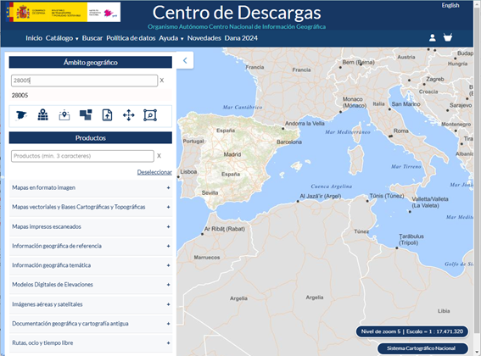The image size is (481, 356).
Task: Clear the geographic scope search X
Action: click(x=162, y=81)
